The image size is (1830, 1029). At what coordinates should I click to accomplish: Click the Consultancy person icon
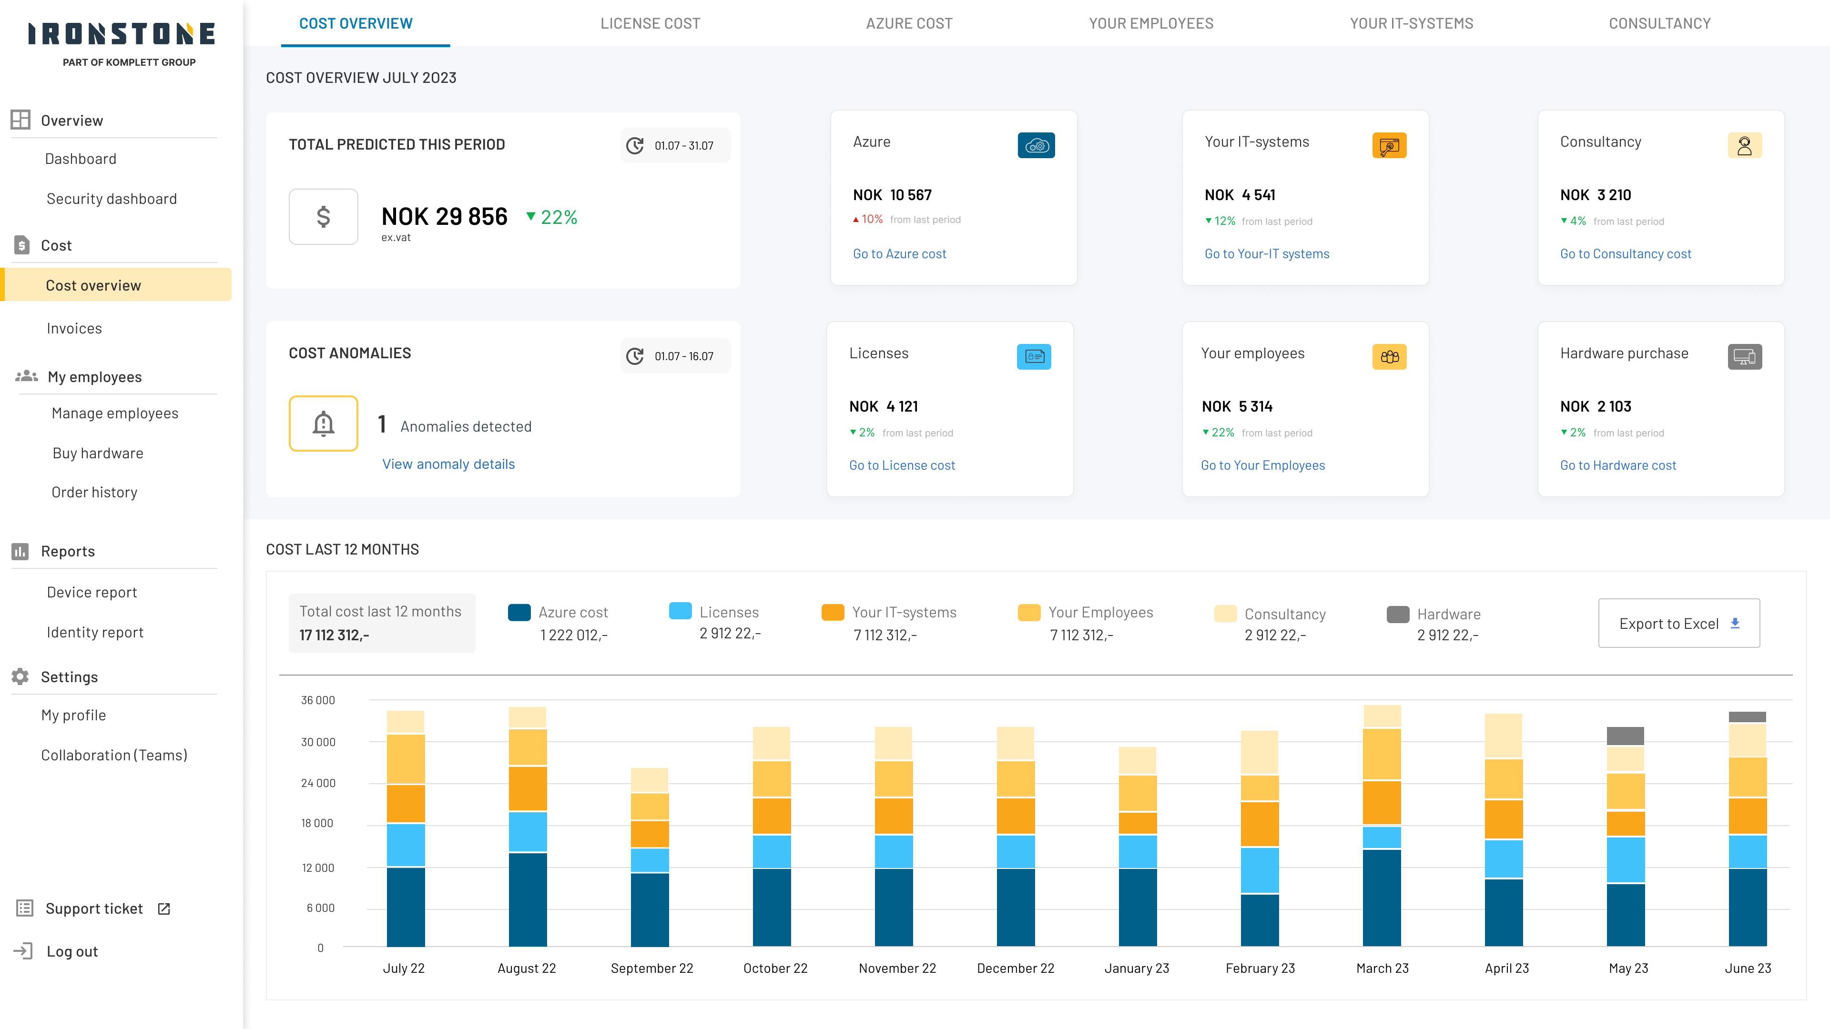point(1744,146)
